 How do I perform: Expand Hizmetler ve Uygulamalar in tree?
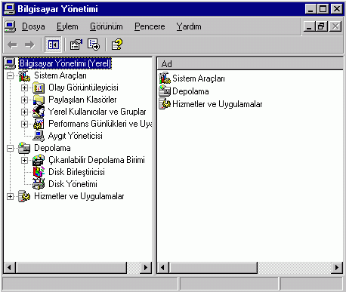point(10,196)
